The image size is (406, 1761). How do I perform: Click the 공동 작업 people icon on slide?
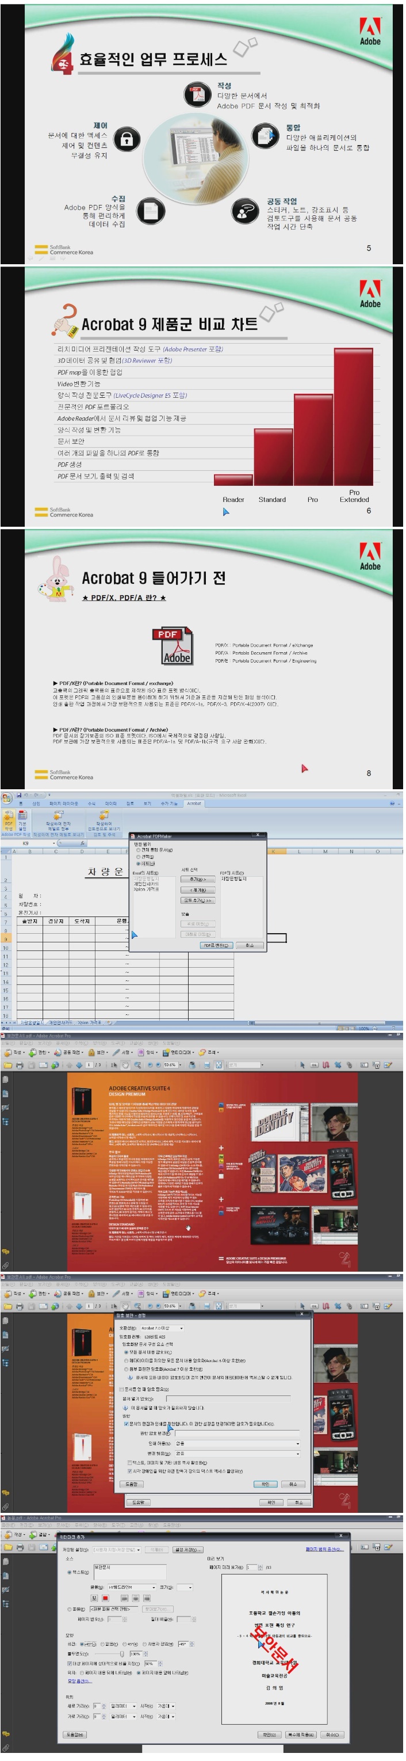point(245,211)
